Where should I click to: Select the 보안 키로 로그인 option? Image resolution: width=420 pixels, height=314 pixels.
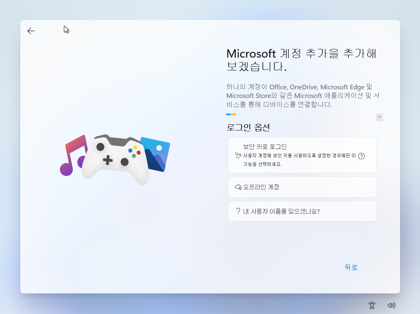click(x=302, y=155)
